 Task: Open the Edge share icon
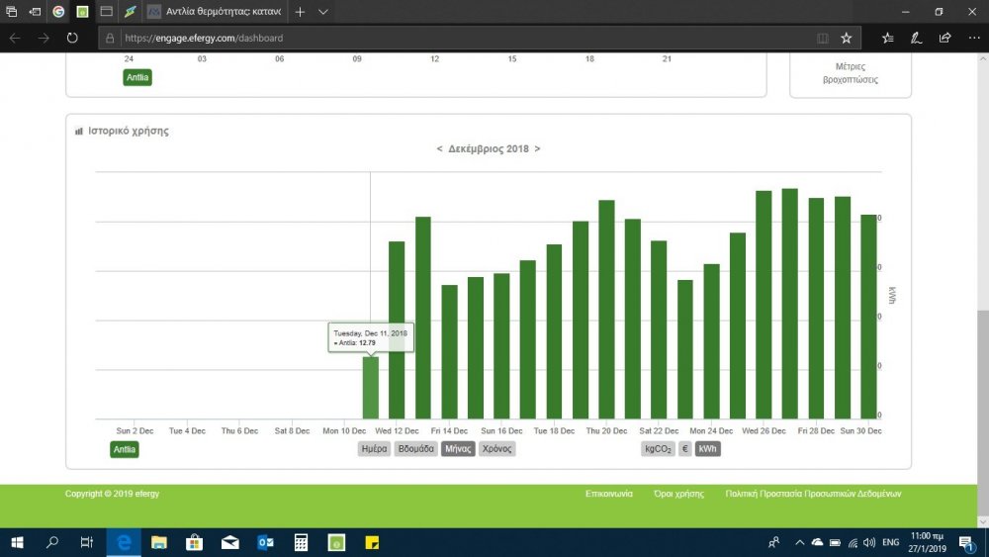point(944,38)
